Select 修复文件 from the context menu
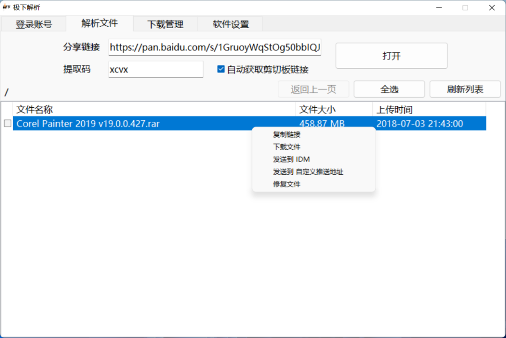 [x=287, y=184]
